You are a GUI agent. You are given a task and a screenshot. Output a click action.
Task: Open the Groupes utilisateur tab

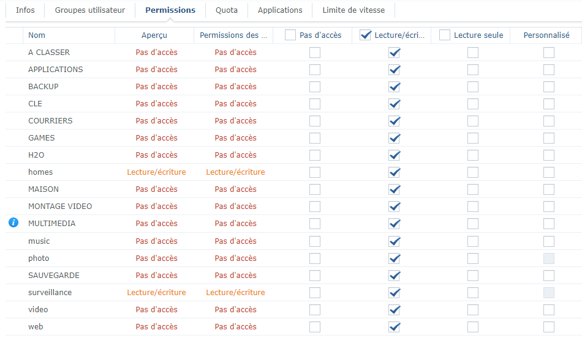point(90,10)
